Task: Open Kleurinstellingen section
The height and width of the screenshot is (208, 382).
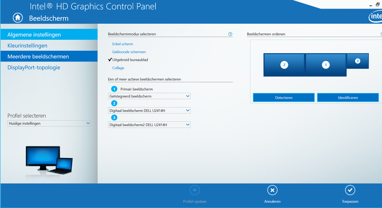Action: click(49, 45)
